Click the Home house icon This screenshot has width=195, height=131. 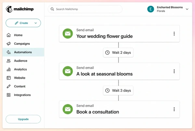coord(8,35)
